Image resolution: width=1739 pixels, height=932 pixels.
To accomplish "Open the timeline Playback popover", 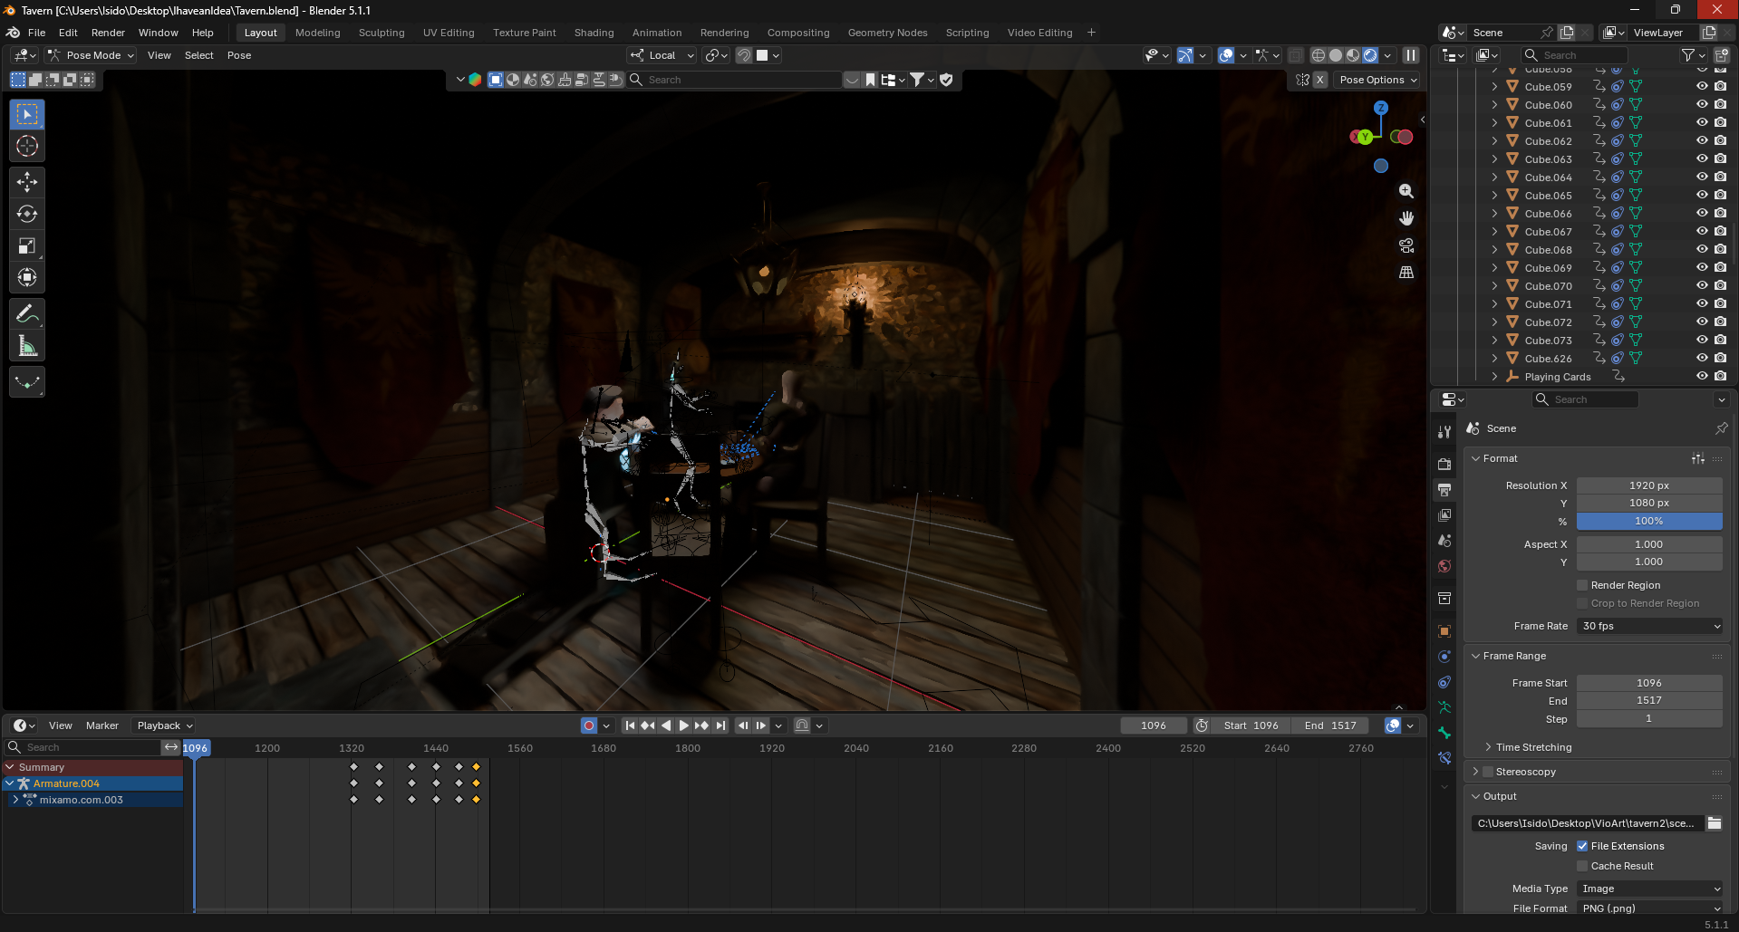I will (165, 725).
